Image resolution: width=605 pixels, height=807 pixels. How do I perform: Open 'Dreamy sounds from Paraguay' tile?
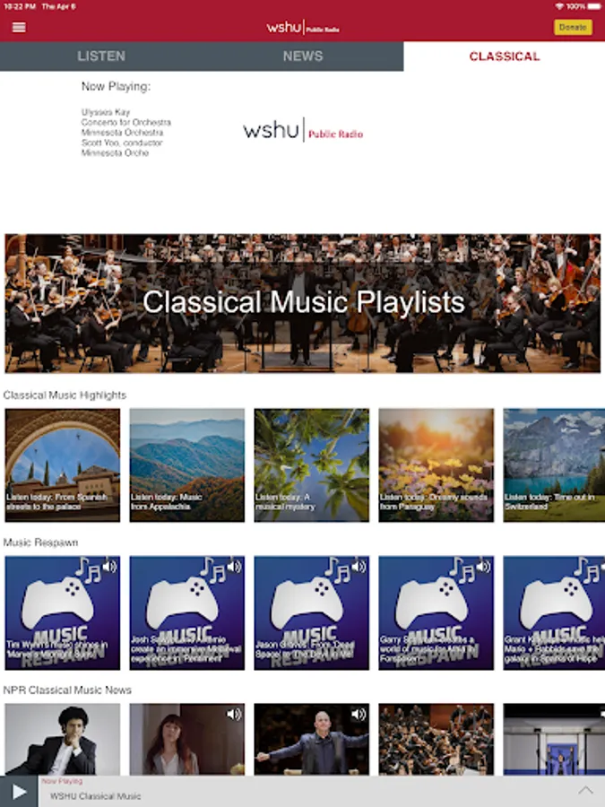coord(436,465)
